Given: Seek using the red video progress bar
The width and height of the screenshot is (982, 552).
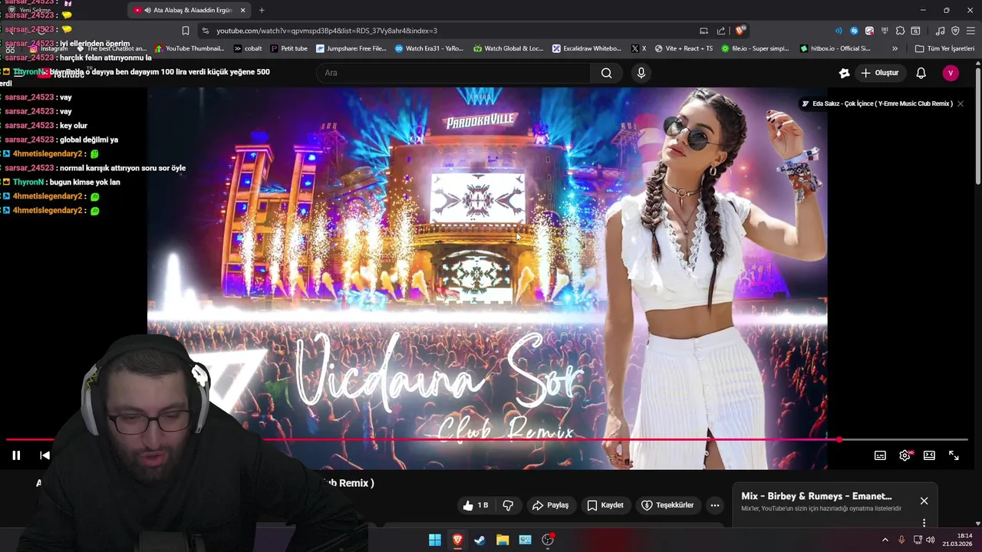Looking at the screenshot, I should pos(486,440).
